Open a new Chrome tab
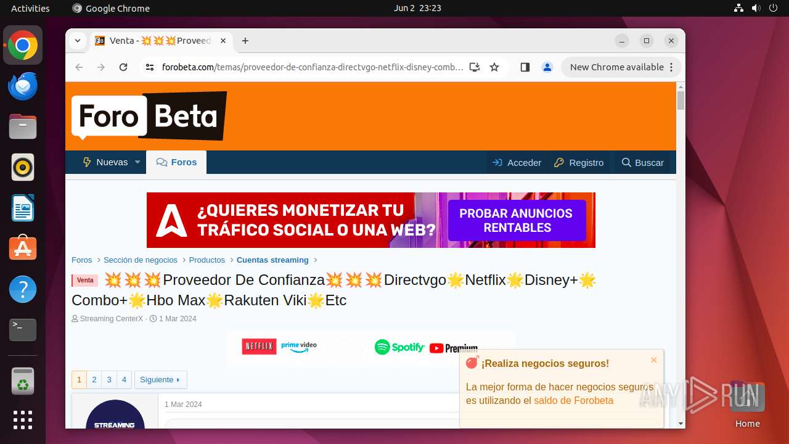The image size is (789, 444). point(245,41)
